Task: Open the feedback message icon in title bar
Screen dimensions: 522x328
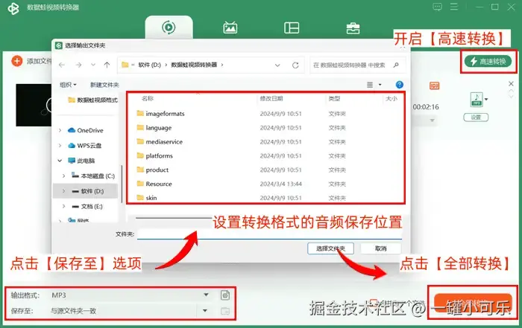Action: [x=438, y=7]
